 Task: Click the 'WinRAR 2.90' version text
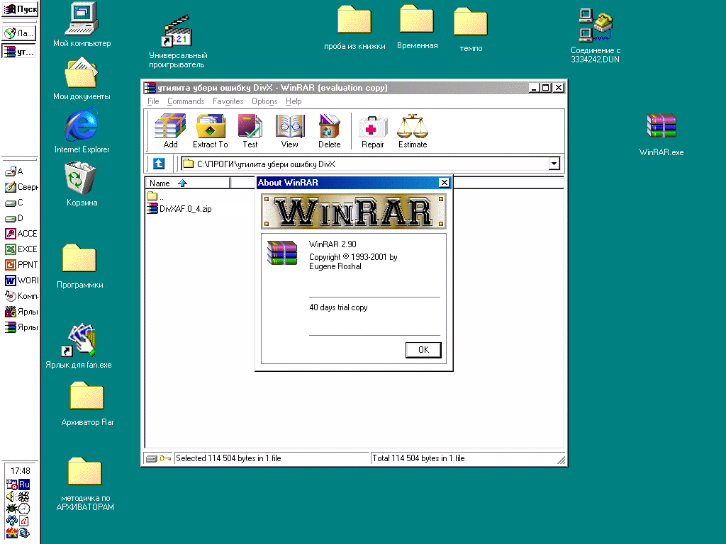pos(333,244)
